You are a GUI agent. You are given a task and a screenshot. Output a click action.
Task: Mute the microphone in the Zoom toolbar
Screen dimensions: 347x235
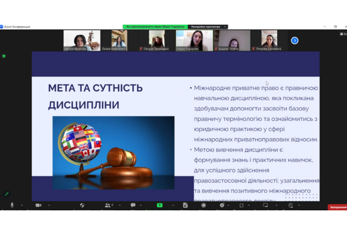pos(12,205)
